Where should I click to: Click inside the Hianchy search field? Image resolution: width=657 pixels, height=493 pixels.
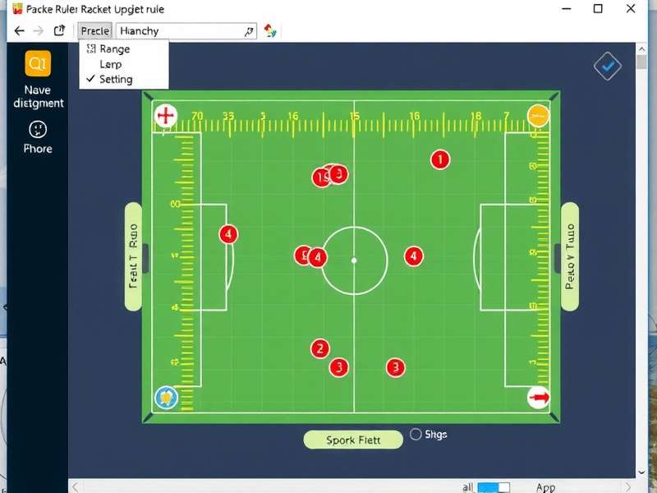coord(177,30)
